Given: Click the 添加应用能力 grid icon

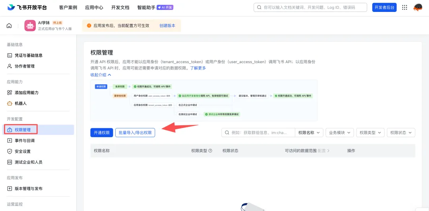Looking at the screenshot, I should 10,93.
